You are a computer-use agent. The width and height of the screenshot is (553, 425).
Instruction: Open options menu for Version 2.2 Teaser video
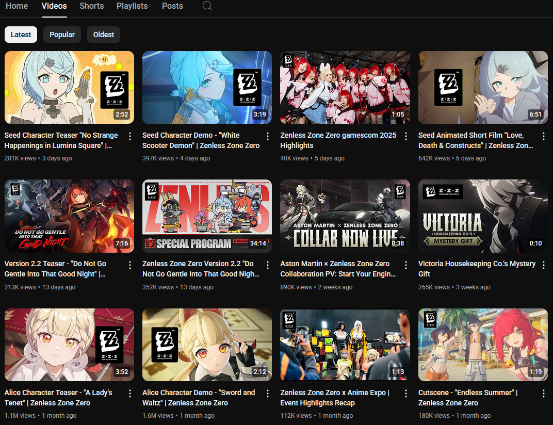(x=130, y=265)
